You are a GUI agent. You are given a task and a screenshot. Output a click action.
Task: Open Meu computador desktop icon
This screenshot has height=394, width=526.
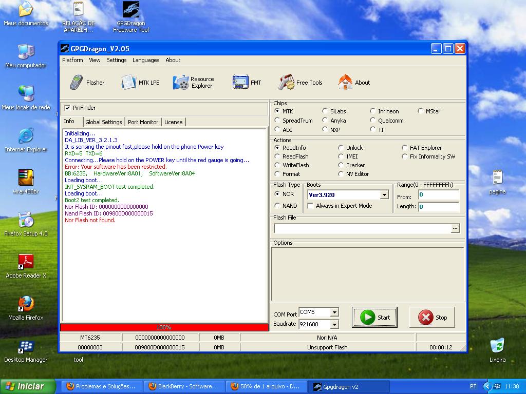26,56
